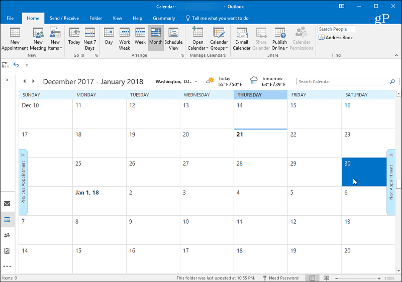Image resolution: width=402 pixels, height=282 pixels.
Task: Switch to Schedule View
Action: click(x=173, y=39)
